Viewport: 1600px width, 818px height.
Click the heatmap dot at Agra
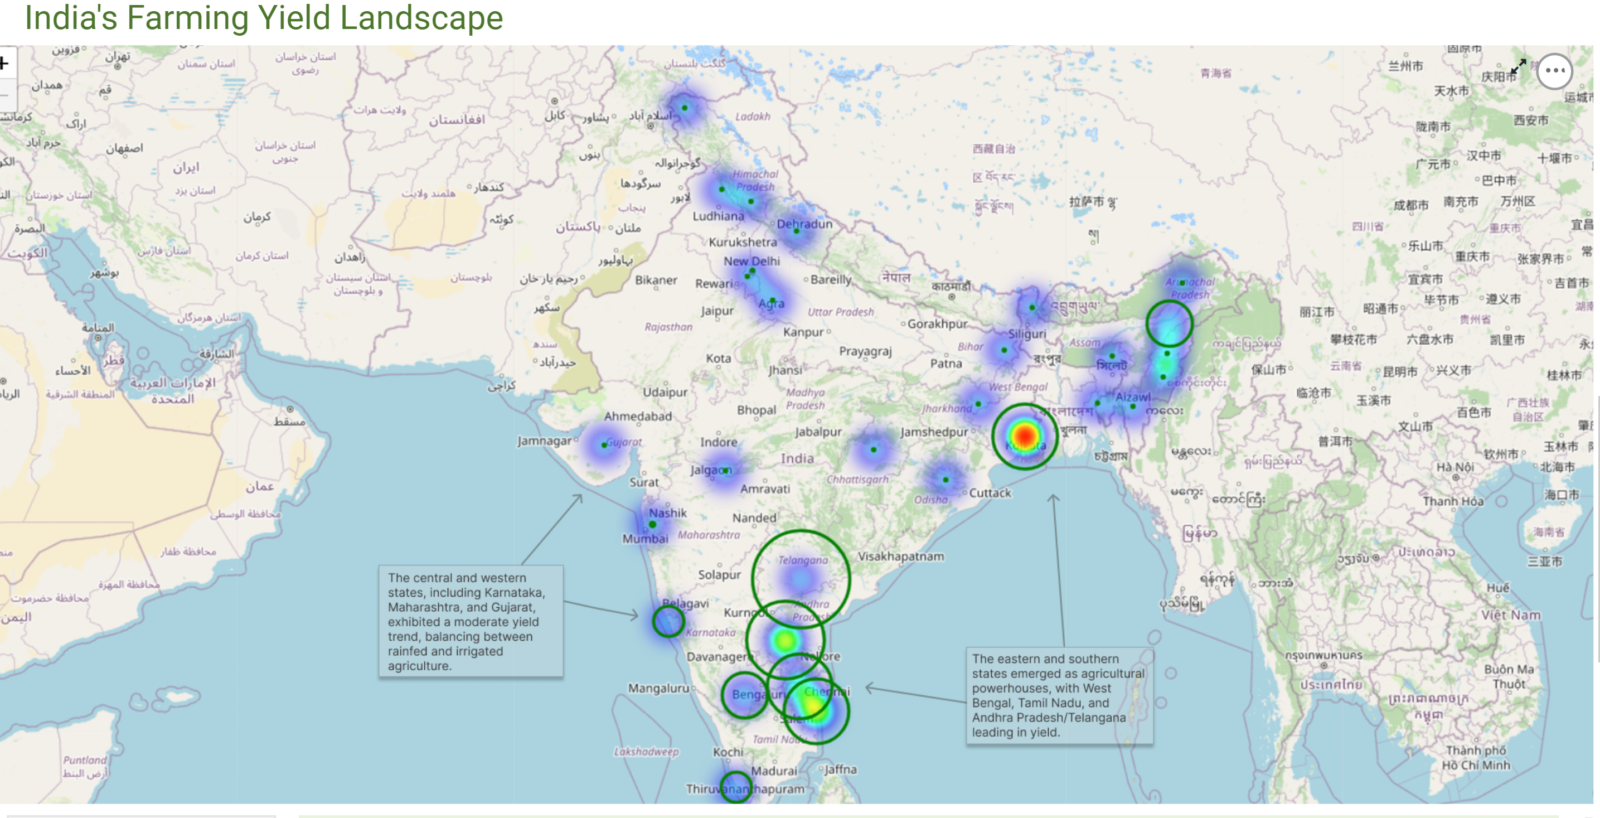pyautogui.click(x=772, y=300)
